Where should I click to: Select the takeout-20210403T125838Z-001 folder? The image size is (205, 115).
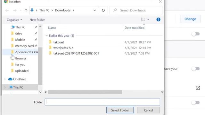(x=76, y=53)
